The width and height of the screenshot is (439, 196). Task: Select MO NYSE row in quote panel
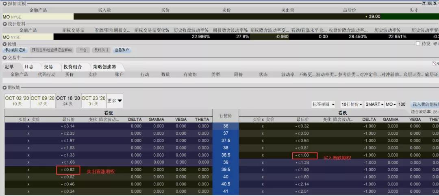[x=38, y=17]
